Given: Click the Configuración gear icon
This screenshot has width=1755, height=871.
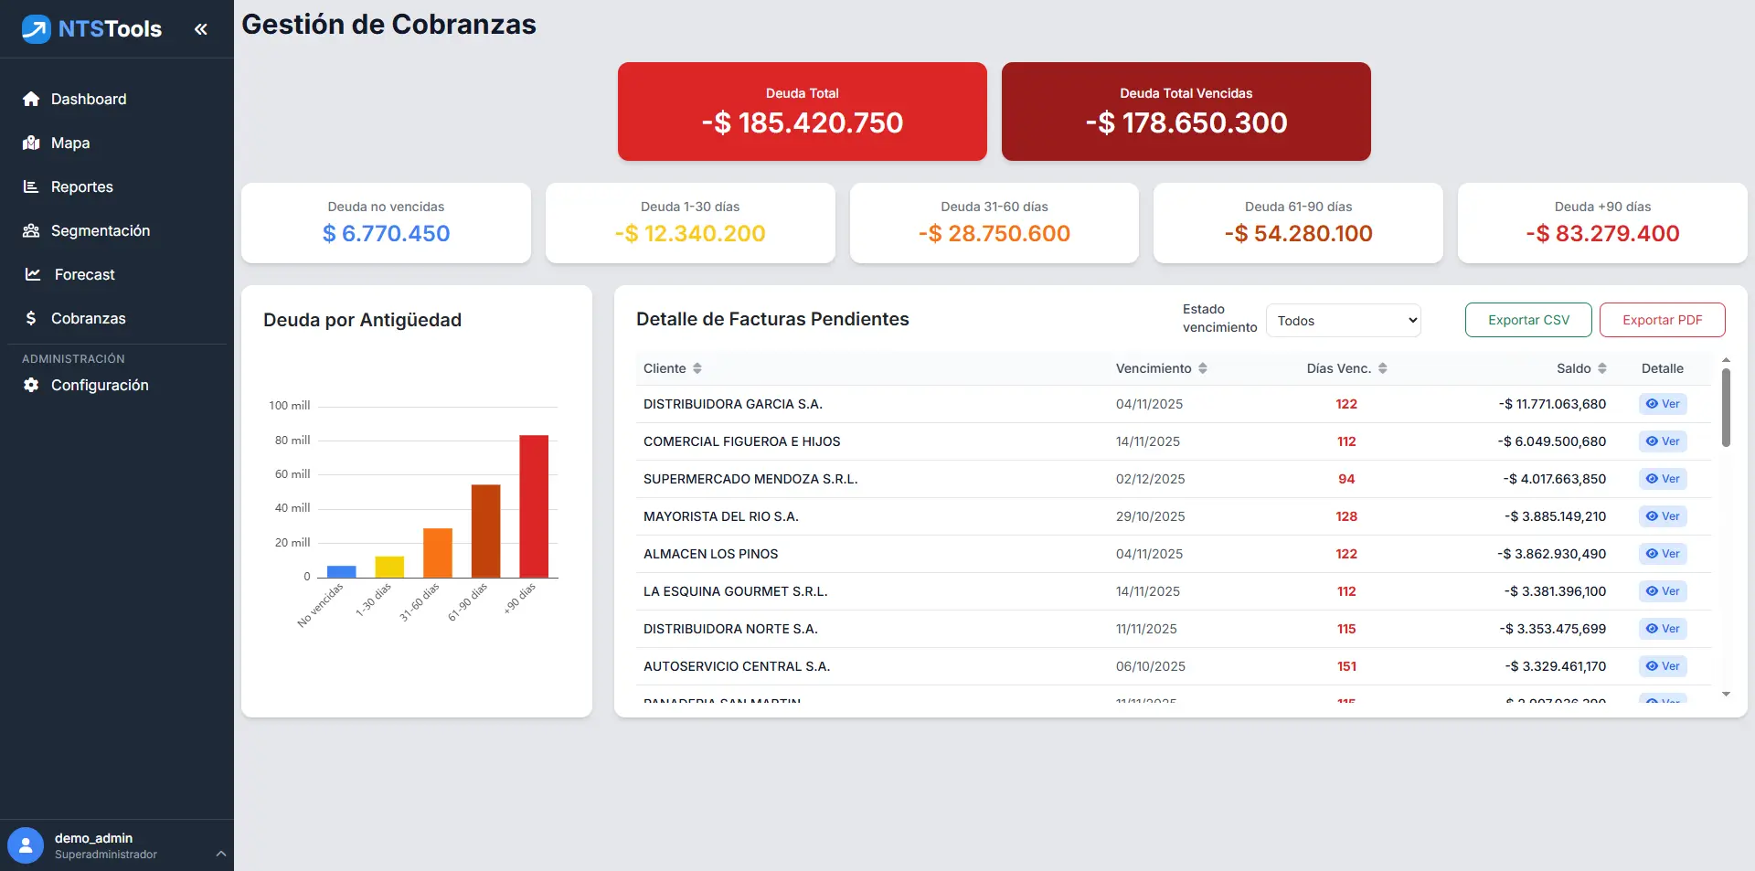Looking at the screenshot, I should (x=31, y=385).
